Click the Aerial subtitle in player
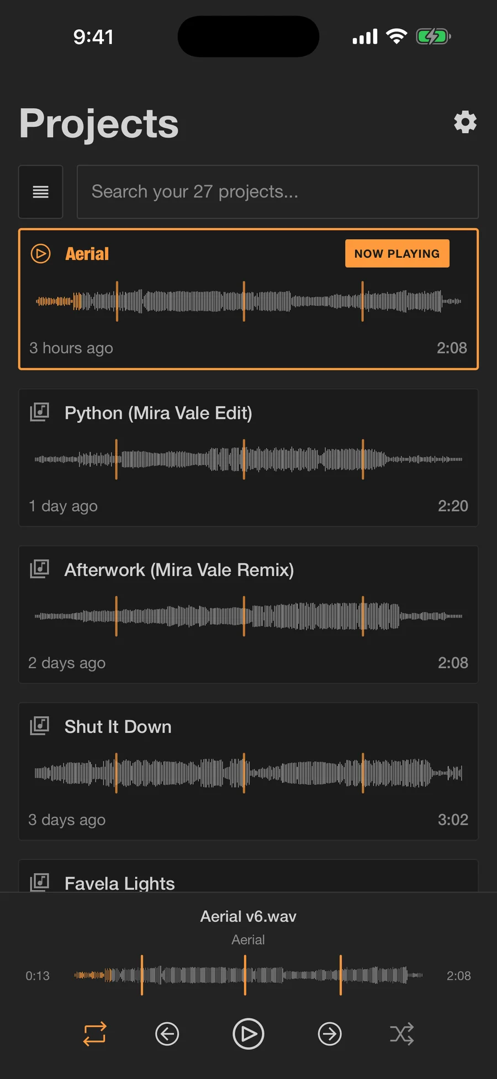 coord(248,939)
